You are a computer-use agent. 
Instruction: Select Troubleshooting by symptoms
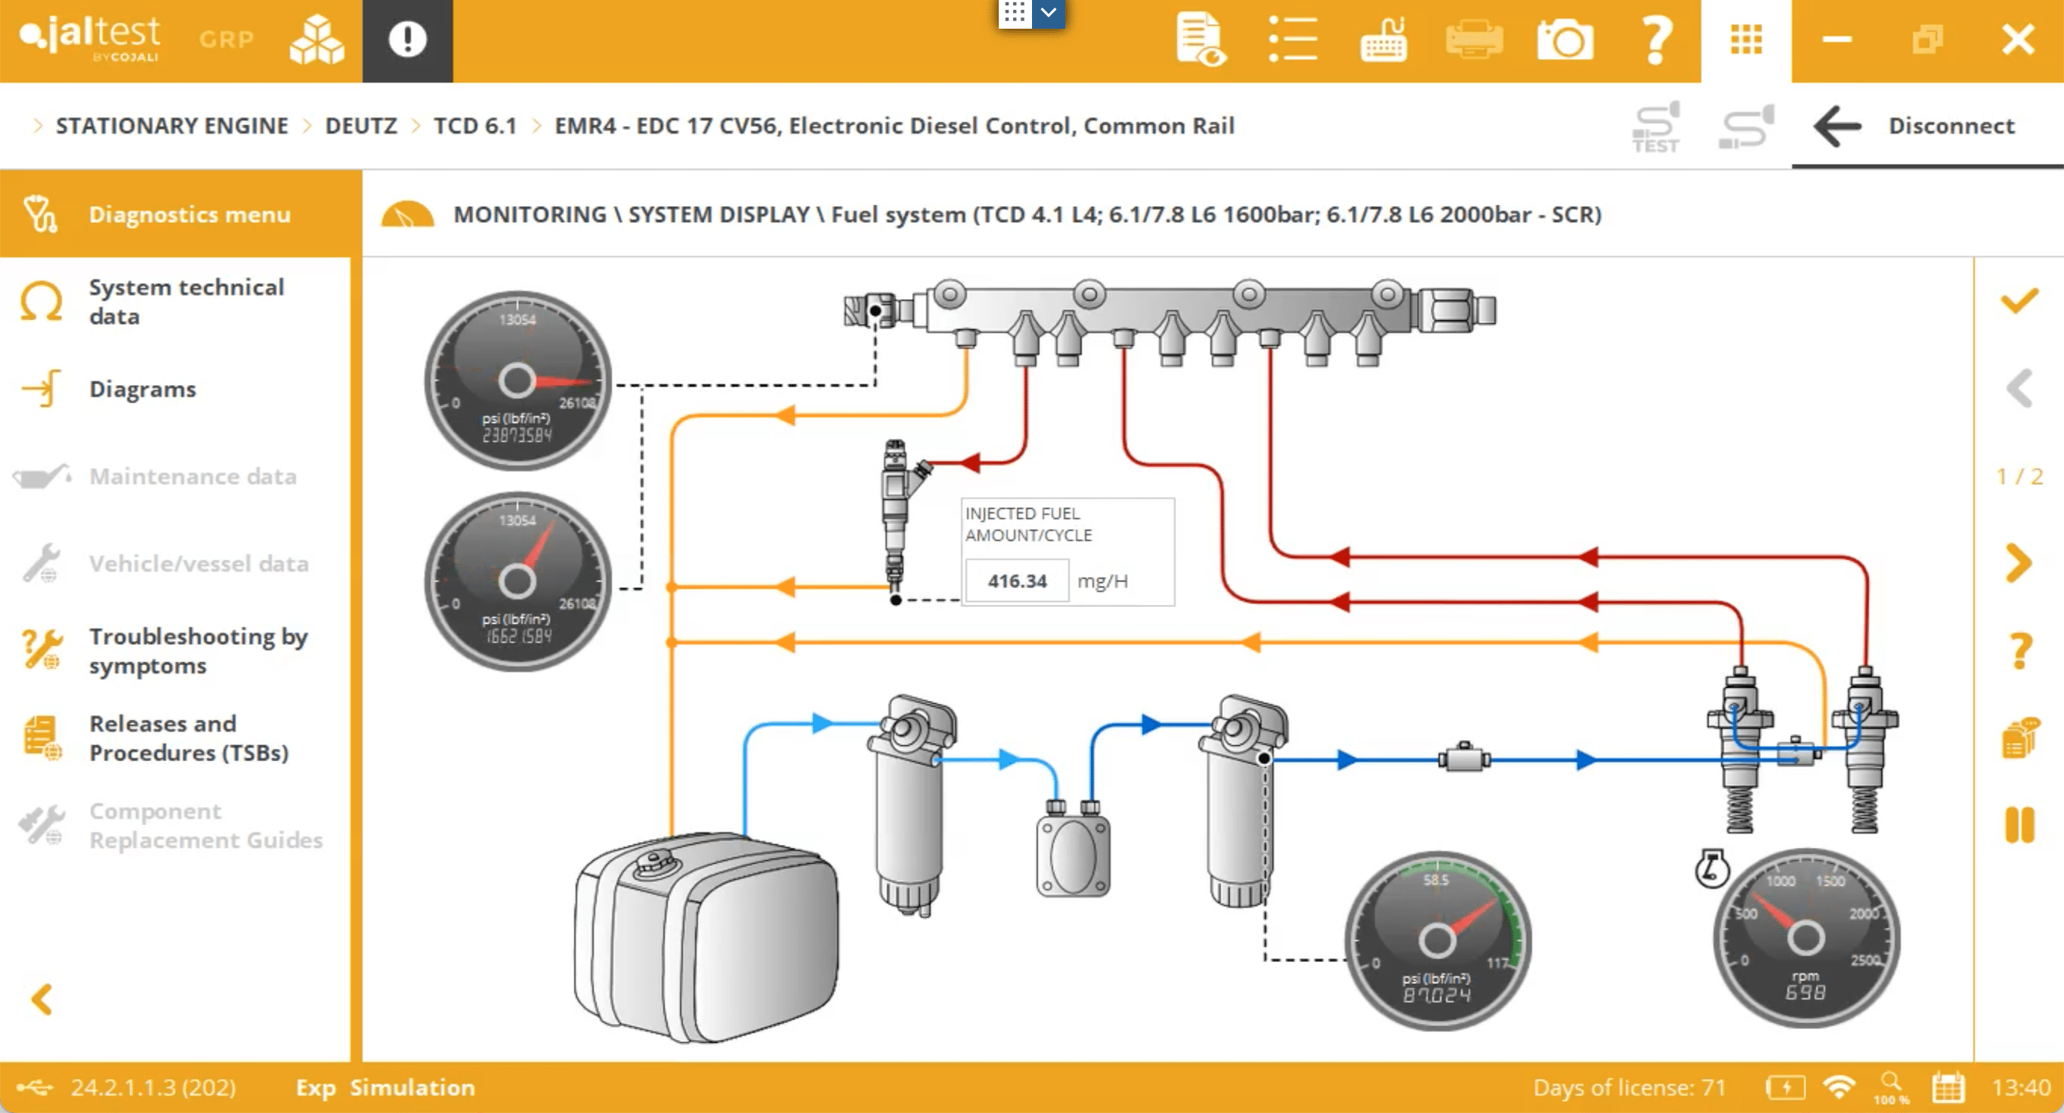tap(198, 650)
